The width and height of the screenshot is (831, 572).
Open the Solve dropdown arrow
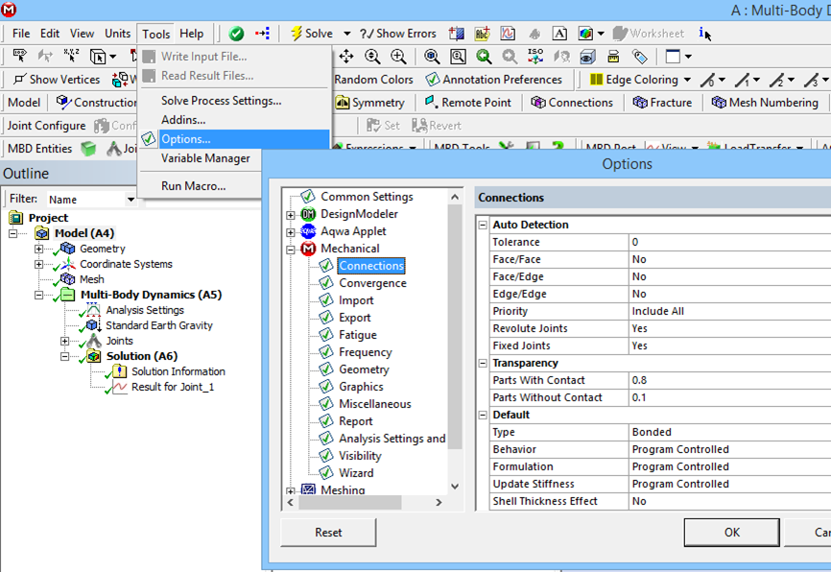(347, 34)
